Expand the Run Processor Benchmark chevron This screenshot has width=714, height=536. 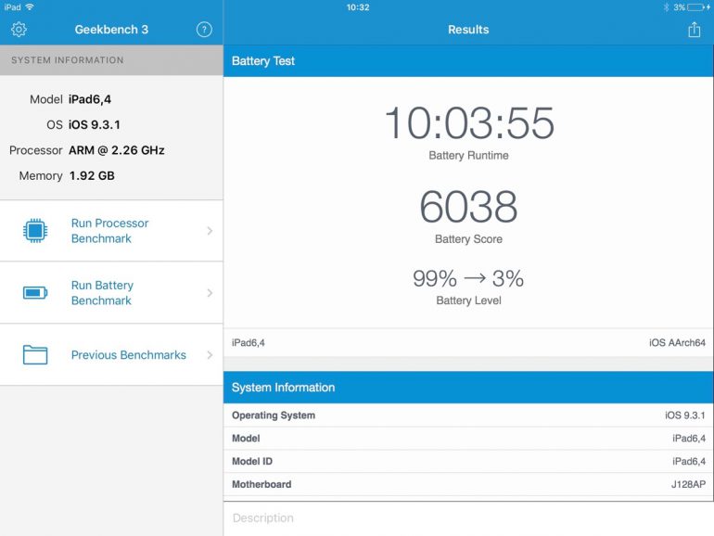click(x=210, y=231)
